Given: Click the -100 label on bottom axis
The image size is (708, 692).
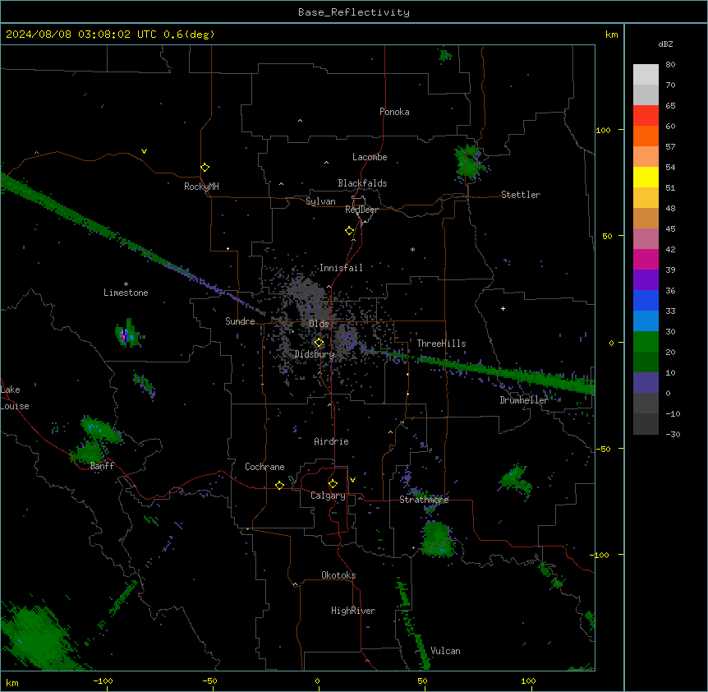Looking at the screenshot, I should 103,680.
